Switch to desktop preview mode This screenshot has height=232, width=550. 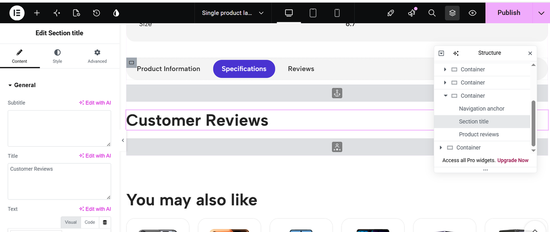289,13
